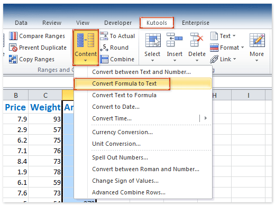The width and height of the screenshot is (275, 206).
Task: Click the Prevent Duplicate label
Action: [x=43, y=48]
